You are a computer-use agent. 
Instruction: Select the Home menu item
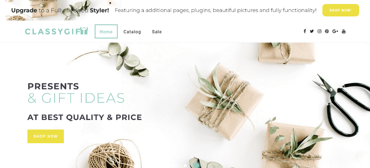[x=106, y=32]
